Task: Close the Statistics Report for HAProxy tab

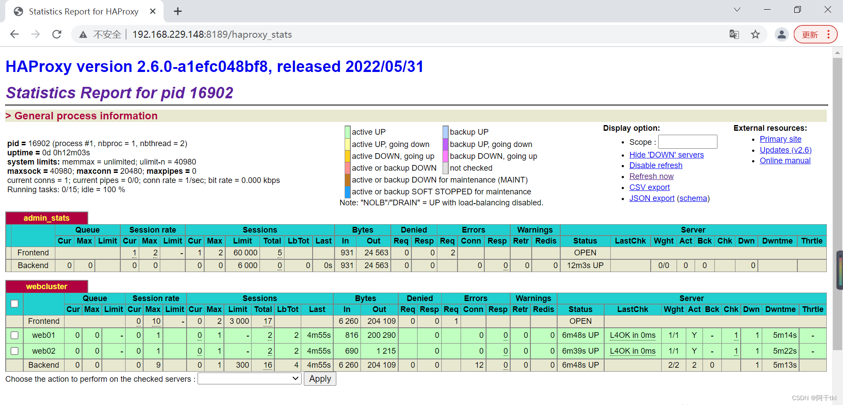Action: click(153, 11)
